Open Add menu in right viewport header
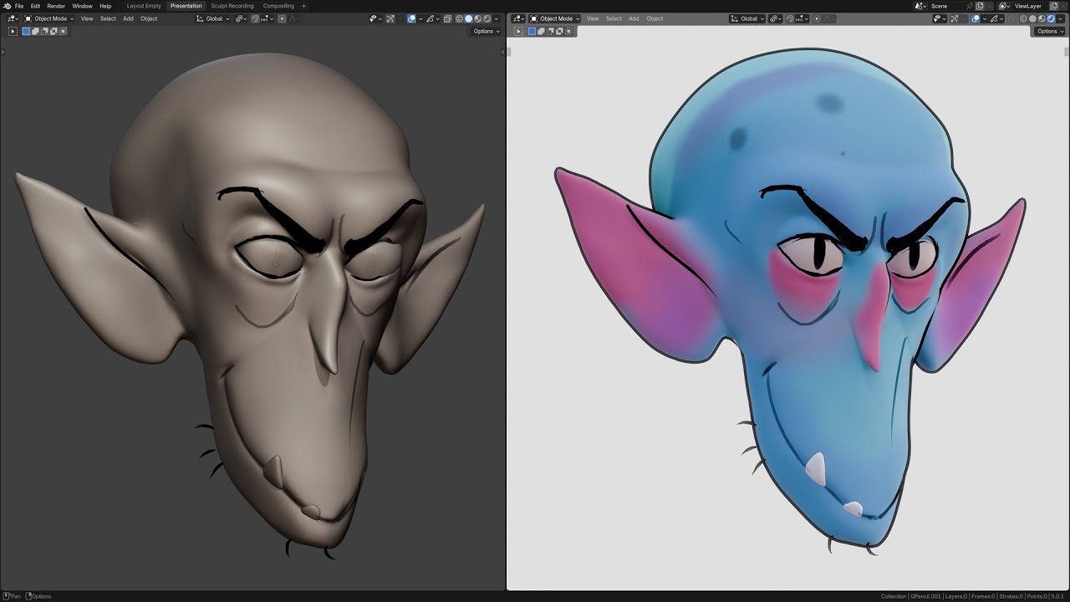 [x=634, y=18]
